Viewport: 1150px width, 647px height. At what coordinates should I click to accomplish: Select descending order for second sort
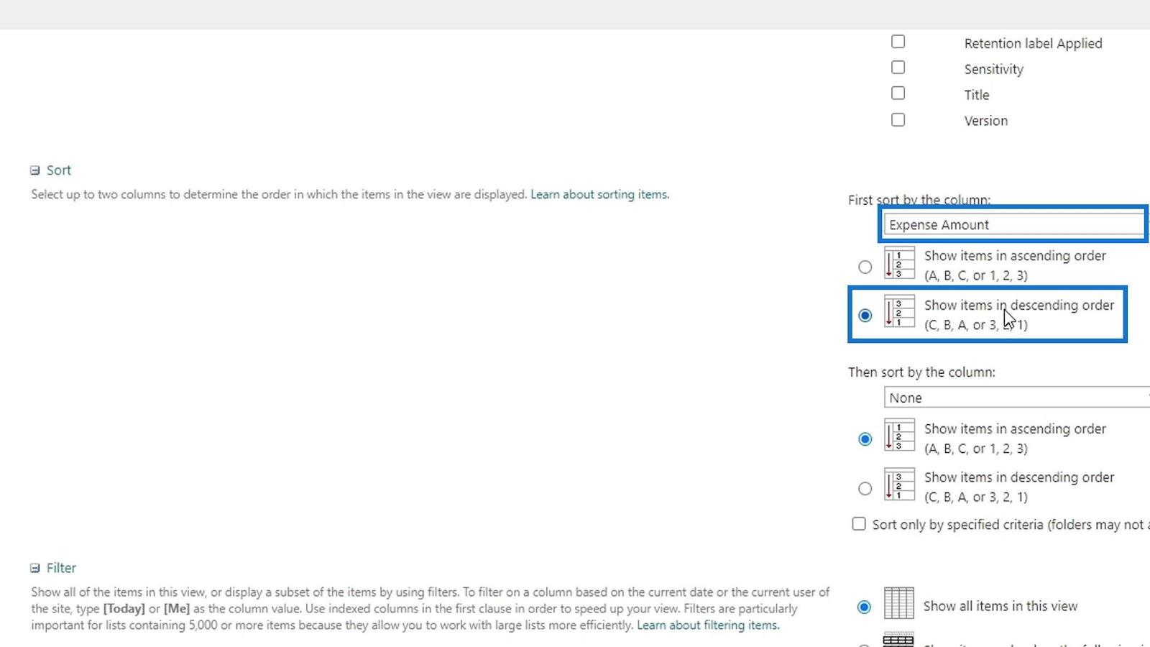[865, 488]
